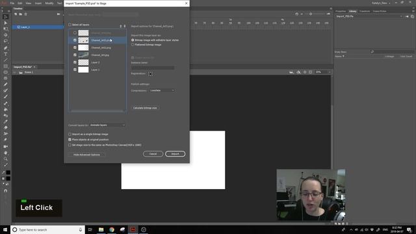Select the Hand tool

coord(6,153)
